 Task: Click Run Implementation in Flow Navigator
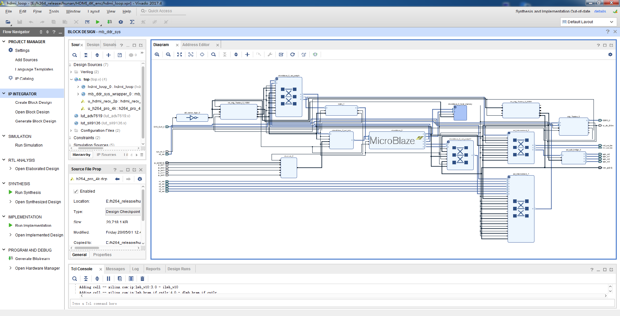click(x=33, y=225)
